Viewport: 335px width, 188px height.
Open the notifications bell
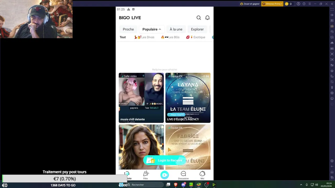(x=207, y=18)
